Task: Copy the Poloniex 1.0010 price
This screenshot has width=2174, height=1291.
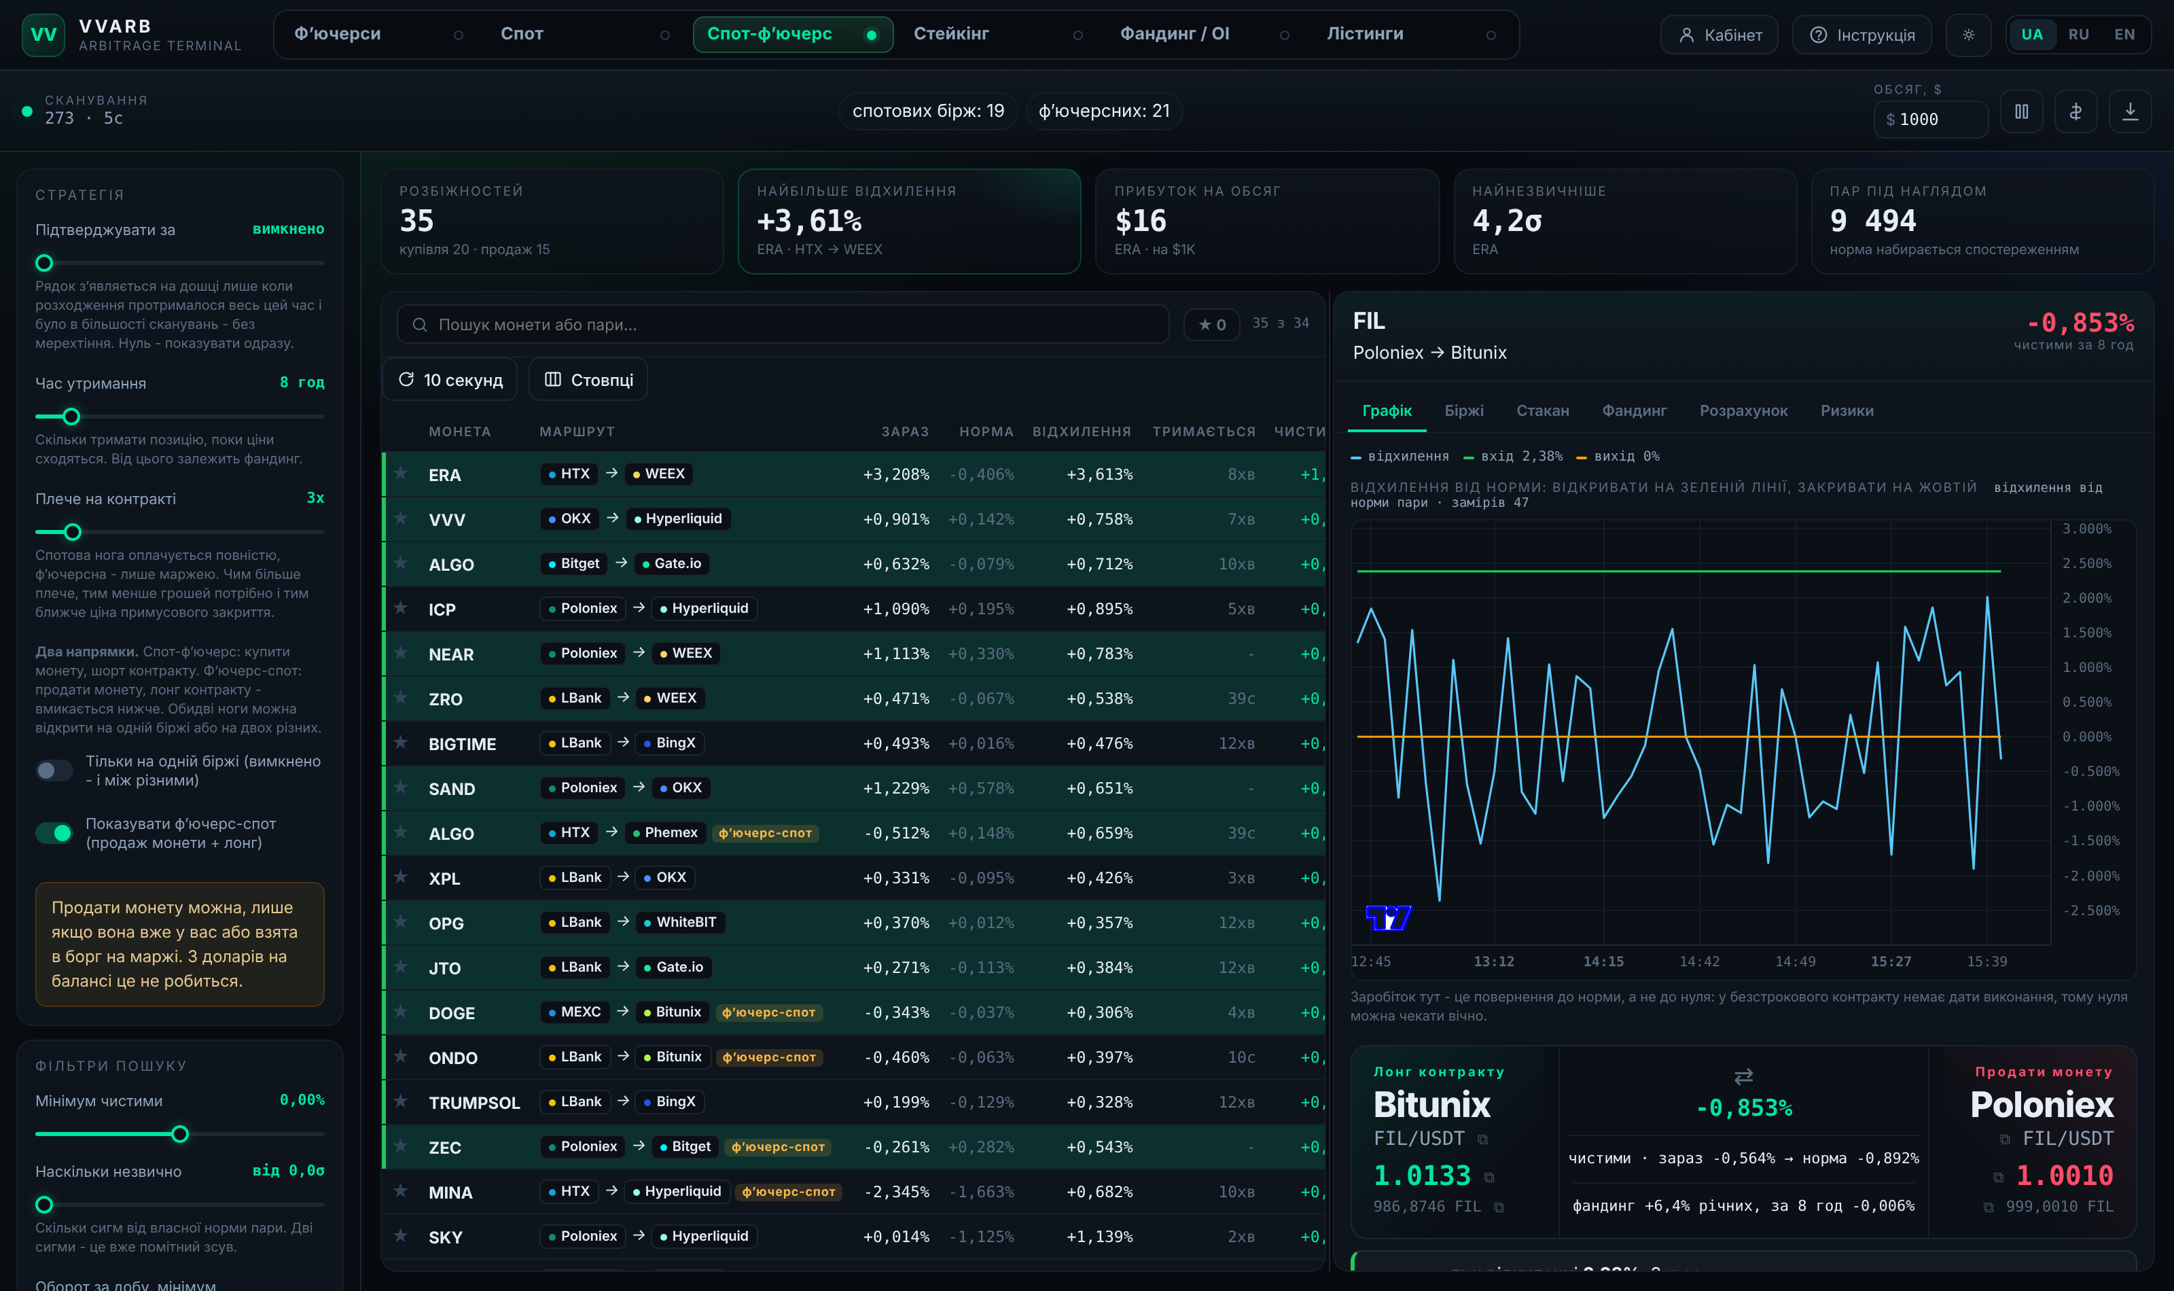Action: click(x=1998, y=1178)
